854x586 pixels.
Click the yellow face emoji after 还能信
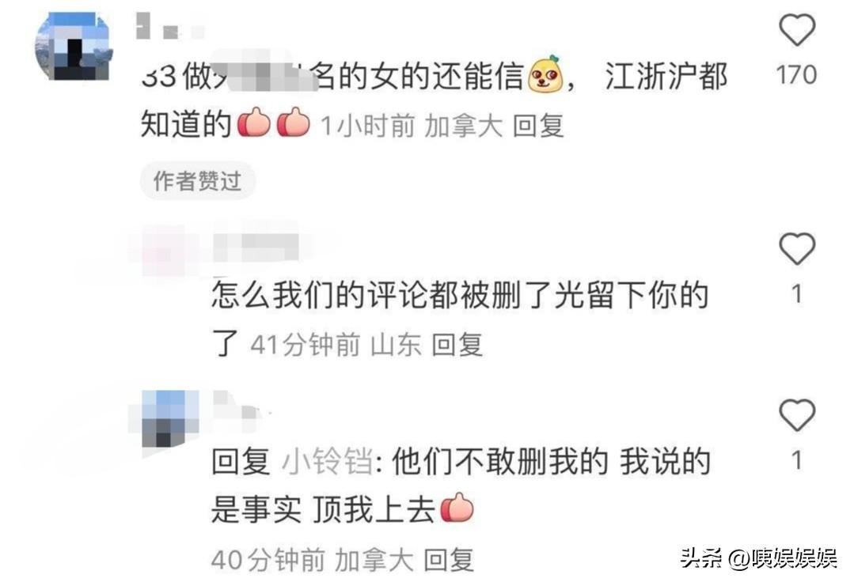pyautogui.click(x=546, y=73)
